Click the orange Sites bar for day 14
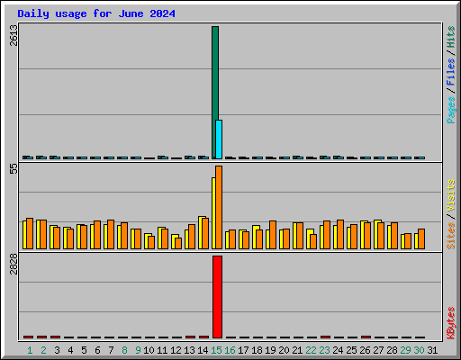The width and height of the screenshot is (461, 360). [205, 233]
